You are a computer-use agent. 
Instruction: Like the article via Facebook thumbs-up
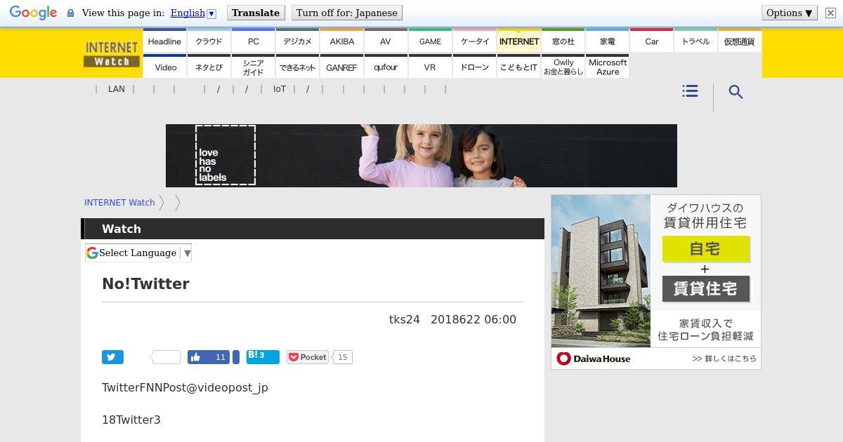[209, 357]
